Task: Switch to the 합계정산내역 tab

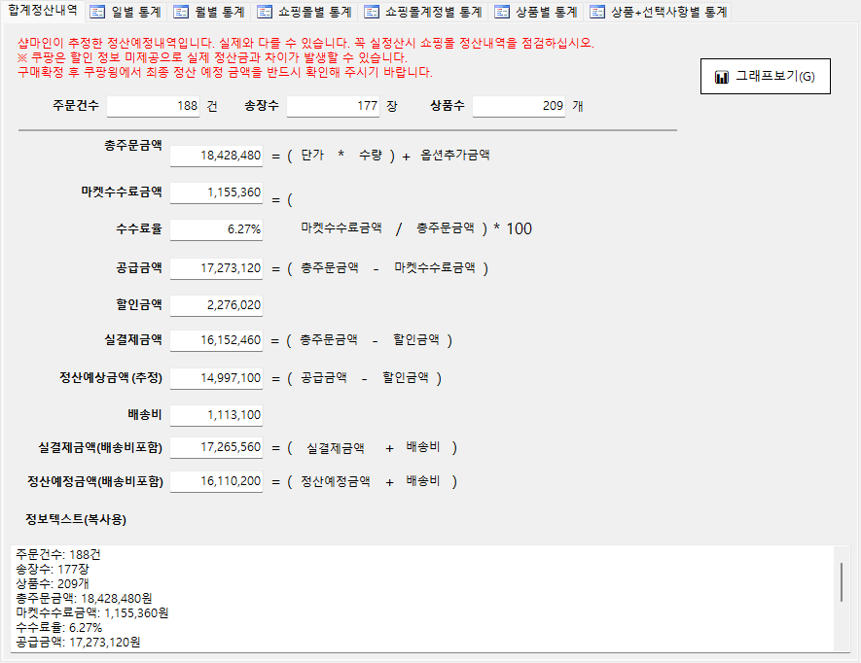Action: click(42, 12)
